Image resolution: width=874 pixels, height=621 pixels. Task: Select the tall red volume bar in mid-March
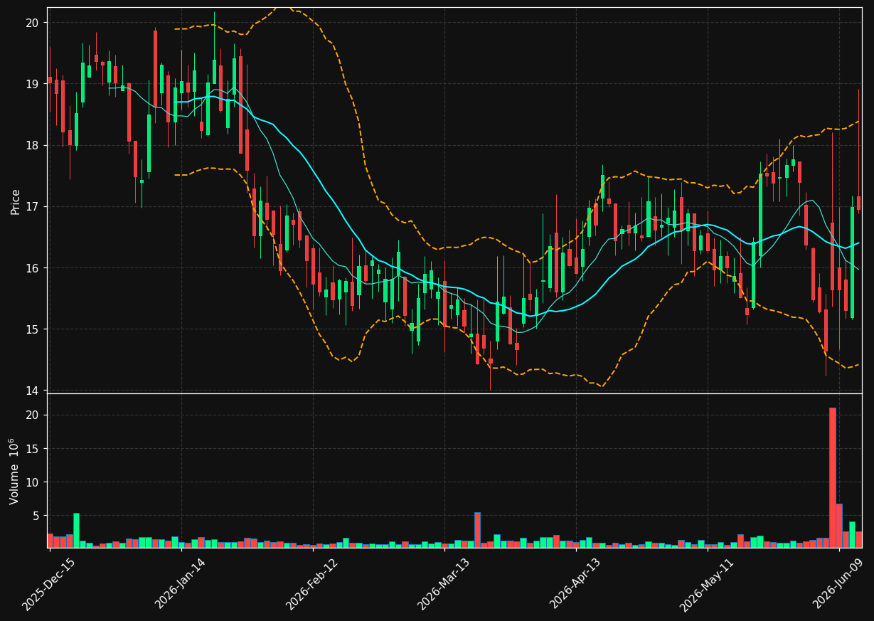click(x=477, y=530)
